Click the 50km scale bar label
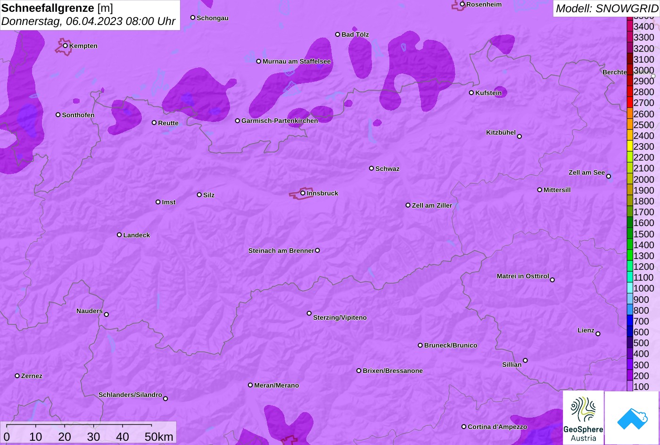Viewport: 660px width, 445px height. pos(159,437)
